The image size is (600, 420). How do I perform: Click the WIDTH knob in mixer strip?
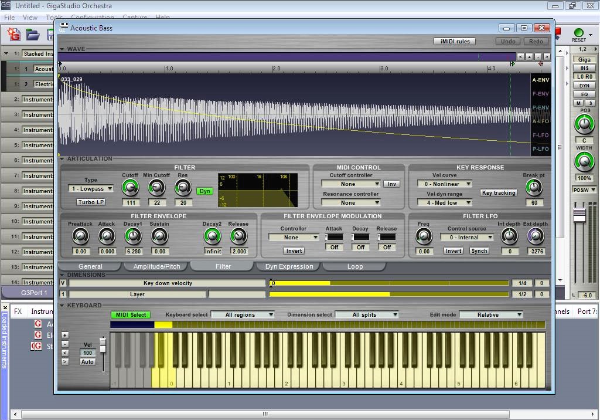(584, 161)
